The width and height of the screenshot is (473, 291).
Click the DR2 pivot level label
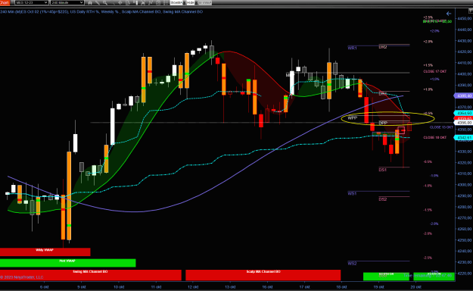pos(383,47)
